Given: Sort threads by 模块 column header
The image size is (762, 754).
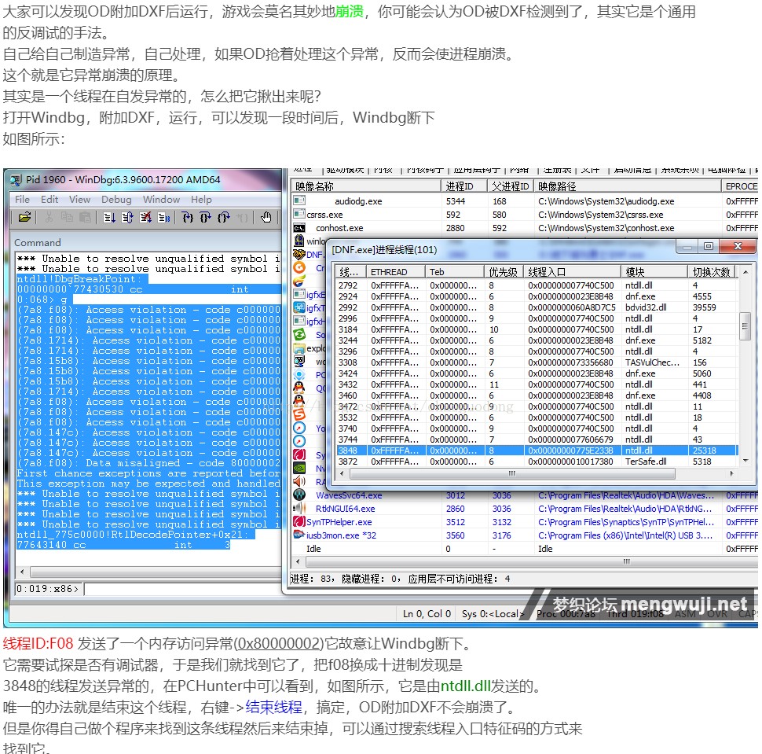Looking at the screenshot, I should click(x=654, y=272).
